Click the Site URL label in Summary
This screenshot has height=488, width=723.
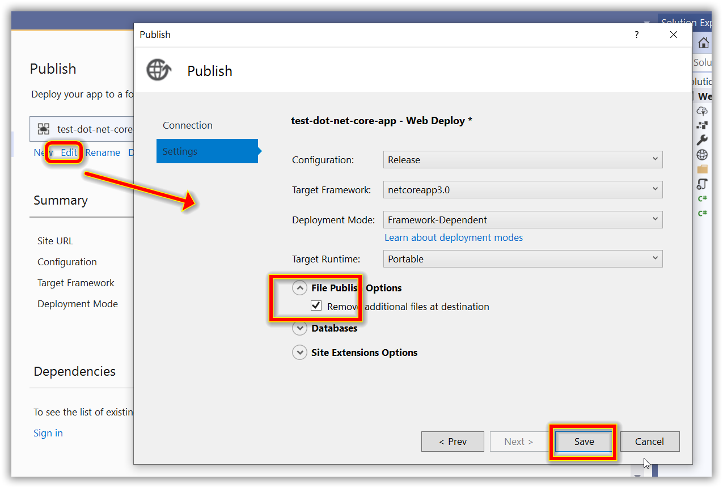pyautogui.click(x=55, y=241)
